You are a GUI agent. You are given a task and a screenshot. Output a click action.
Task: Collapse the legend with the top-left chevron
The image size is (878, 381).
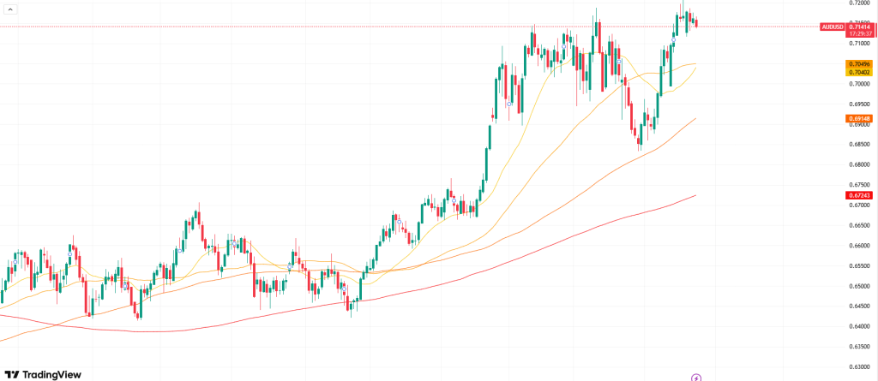9,8
